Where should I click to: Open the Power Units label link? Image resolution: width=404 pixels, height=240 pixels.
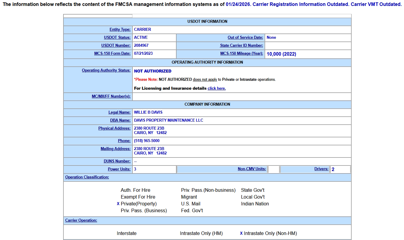click(119, 169)
